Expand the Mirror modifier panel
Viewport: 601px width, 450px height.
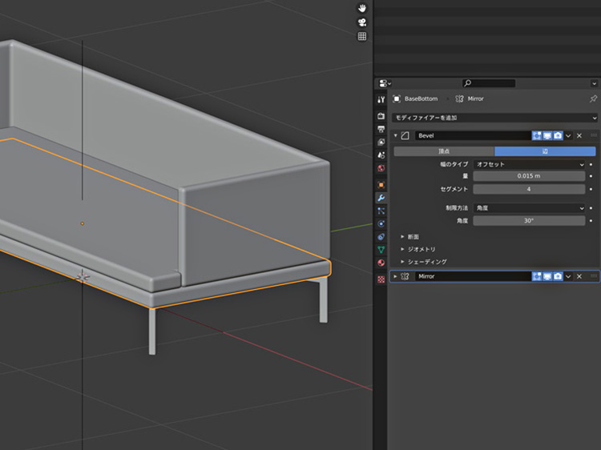[x=395, y=276]
